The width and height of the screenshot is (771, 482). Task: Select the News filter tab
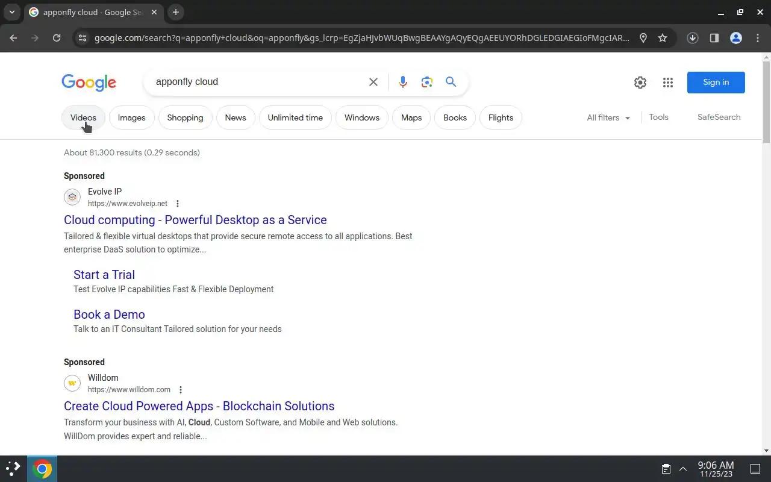(236, 117)
